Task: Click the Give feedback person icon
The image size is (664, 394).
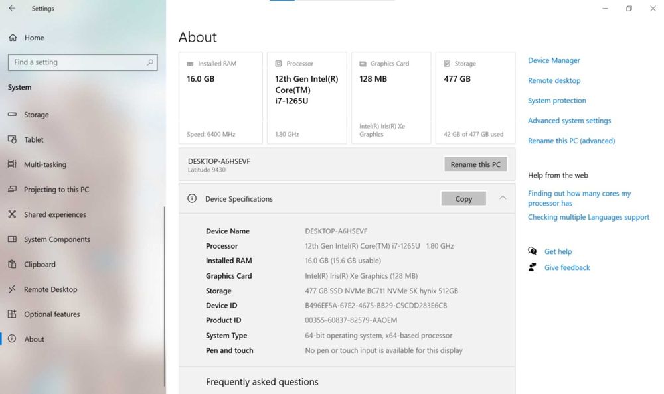Action: pyautogui.click(x=533, y=267)
